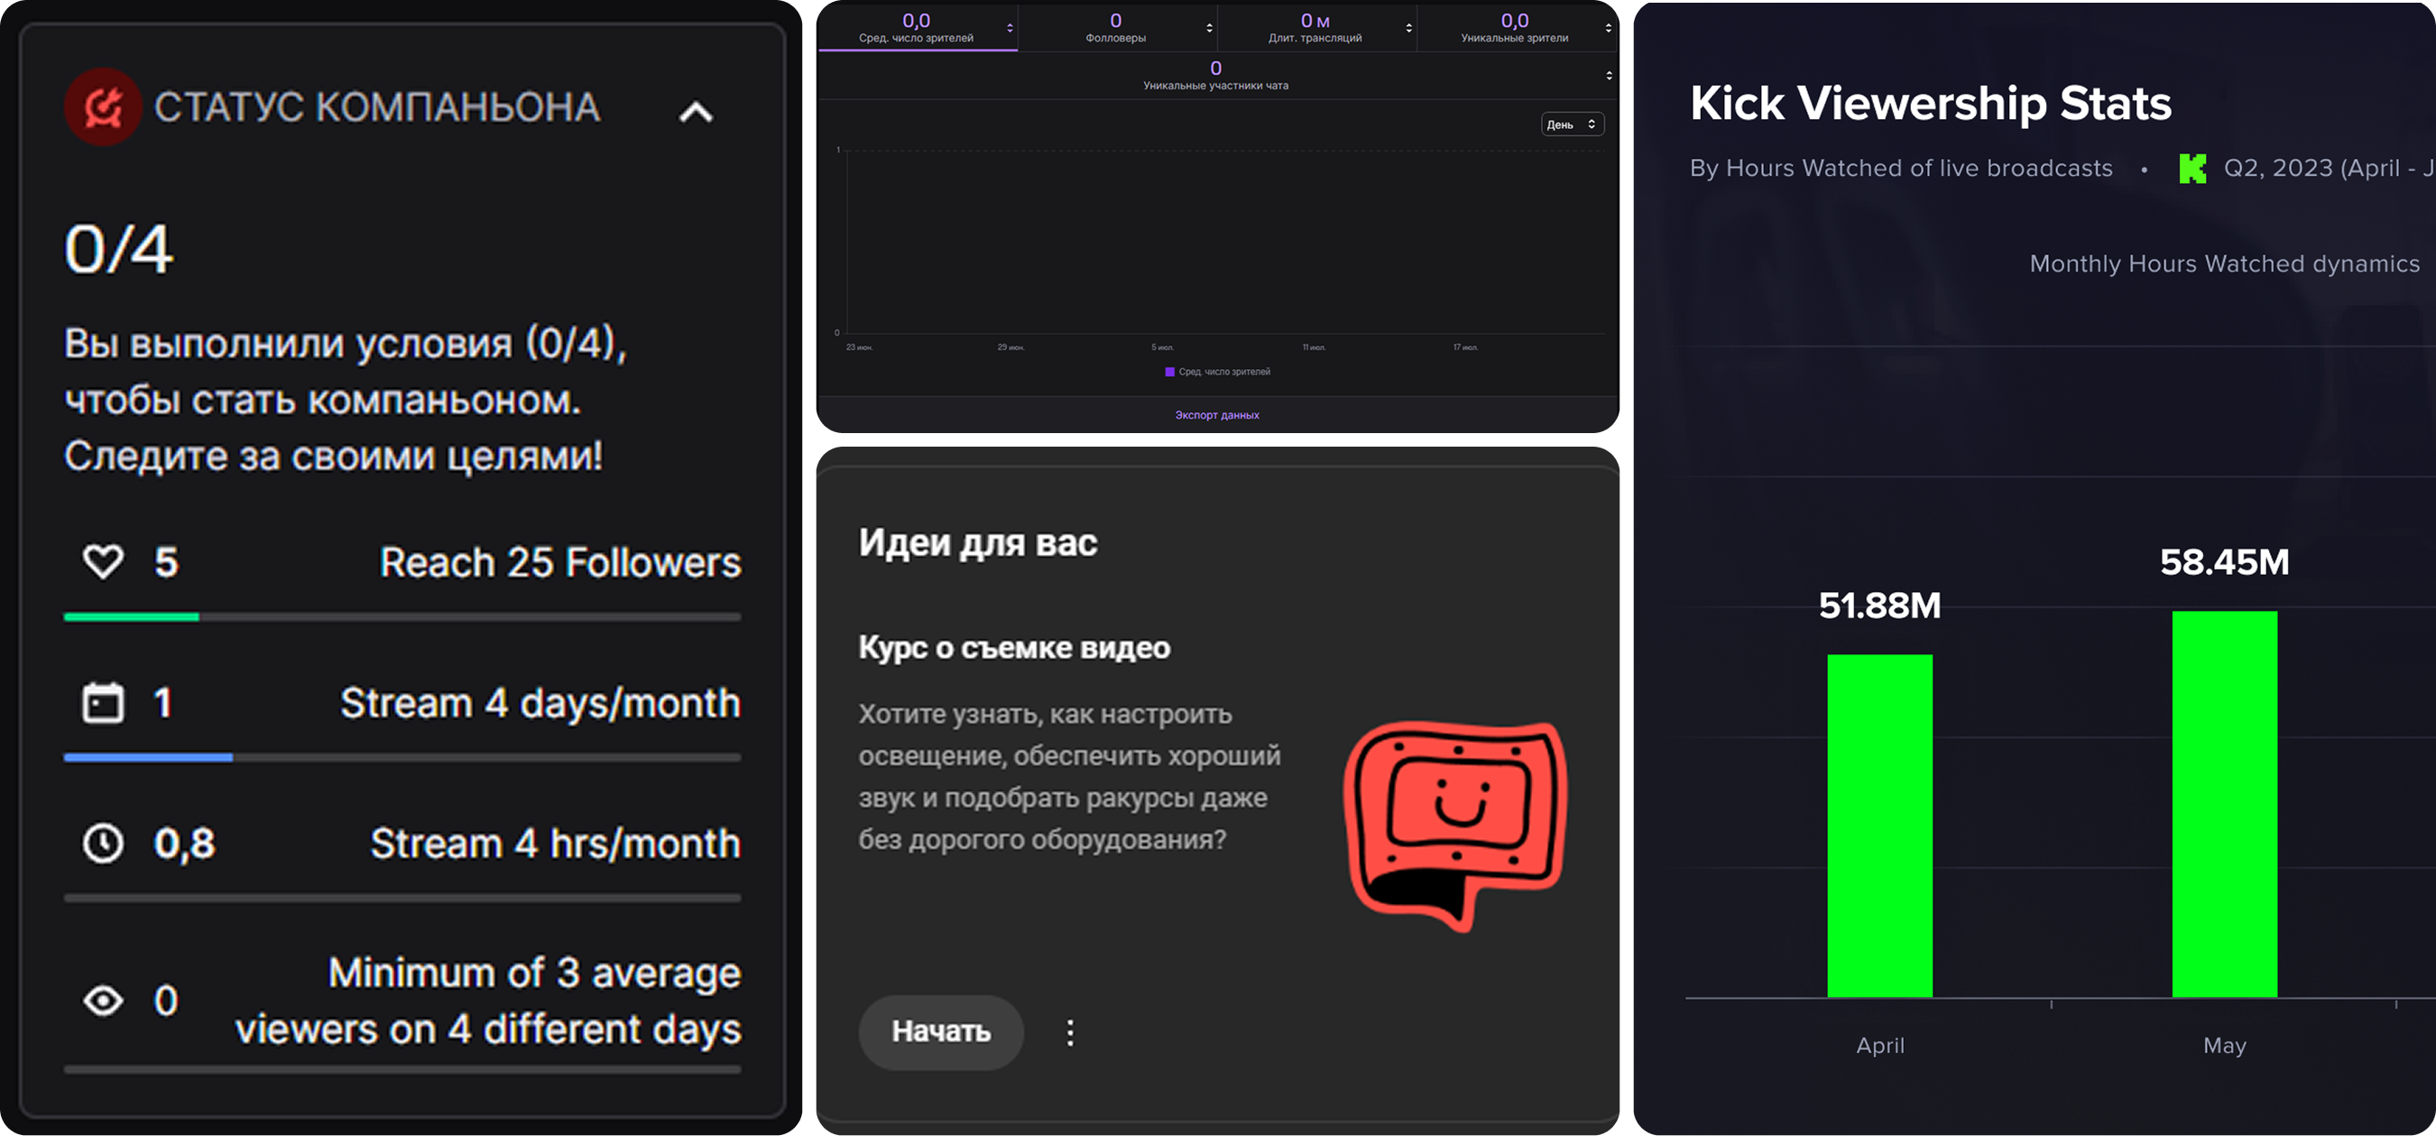Image resolution: width=2436 pixels, height=1136 pixels.
Task: Collapse the Статус компаньона panel chevron
Action: pyautogui.click(x=696, y=113)
